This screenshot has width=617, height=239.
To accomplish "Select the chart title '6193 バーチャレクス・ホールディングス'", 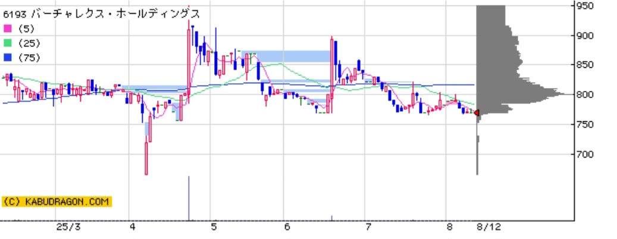I will (102, 14).
